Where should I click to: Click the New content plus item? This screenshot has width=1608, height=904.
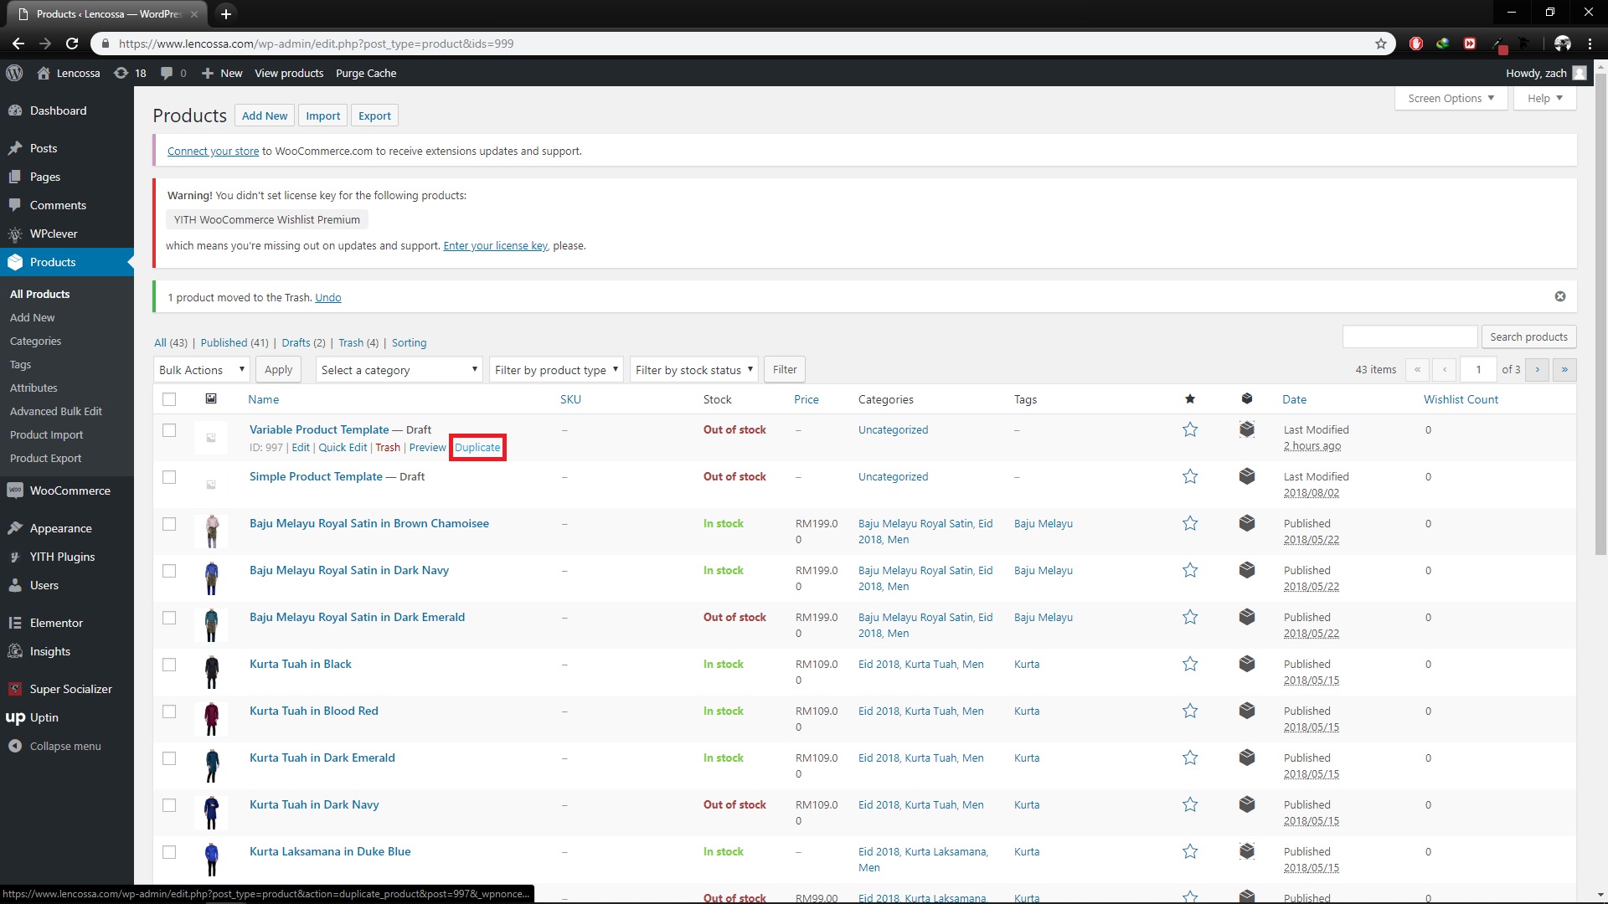(x=222, y=73)
